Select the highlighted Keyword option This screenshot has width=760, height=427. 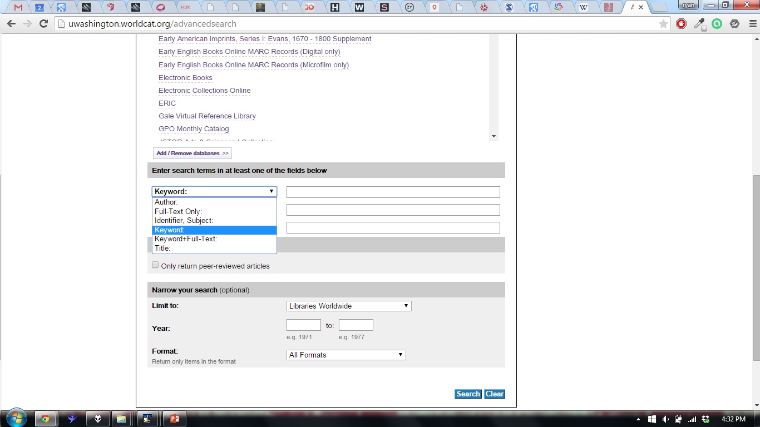tap(214, 230)
